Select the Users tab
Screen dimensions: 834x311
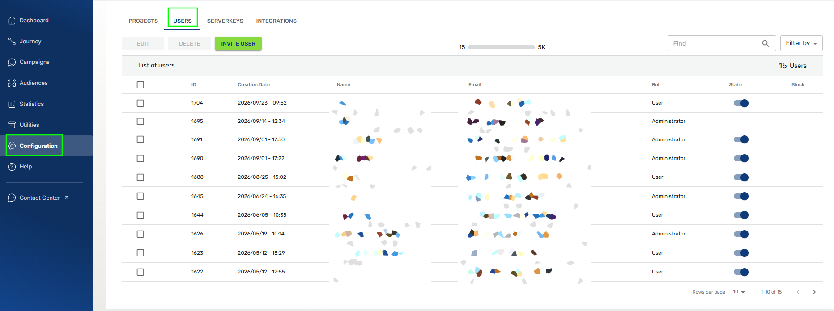point(183,21)
